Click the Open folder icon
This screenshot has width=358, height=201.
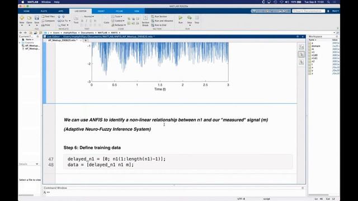29,18
